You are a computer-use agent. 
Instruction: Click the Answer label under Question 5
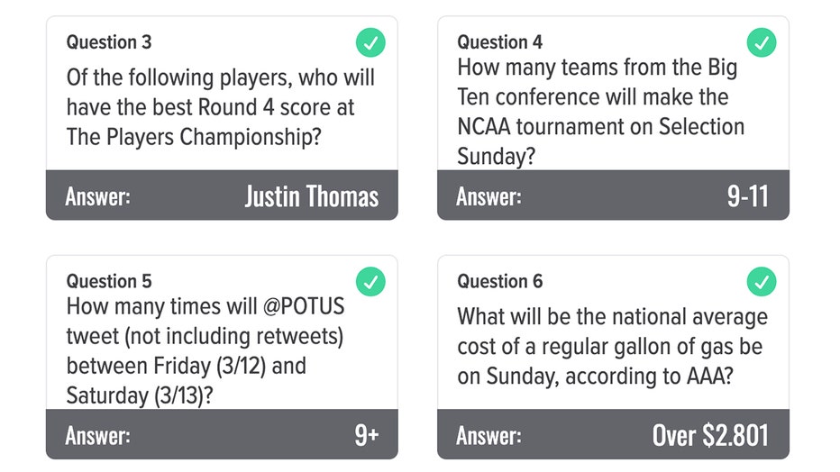(x=97, y=436)
